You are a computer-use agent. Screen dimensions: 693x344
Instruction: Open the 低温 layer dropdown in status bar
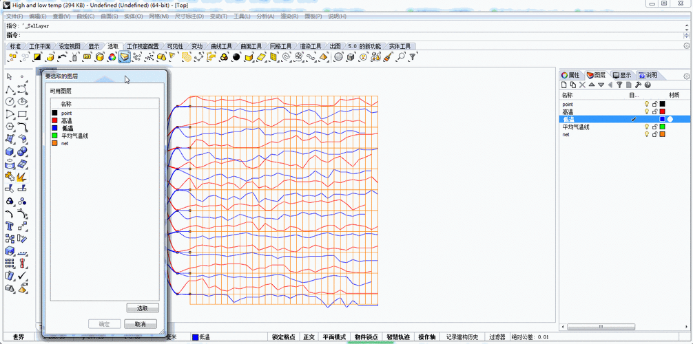pos(205,337)
